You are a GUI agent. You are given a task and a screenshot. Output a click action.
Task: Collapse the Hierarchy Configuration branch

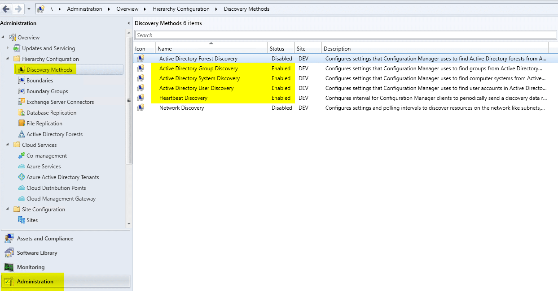point(9,59)
